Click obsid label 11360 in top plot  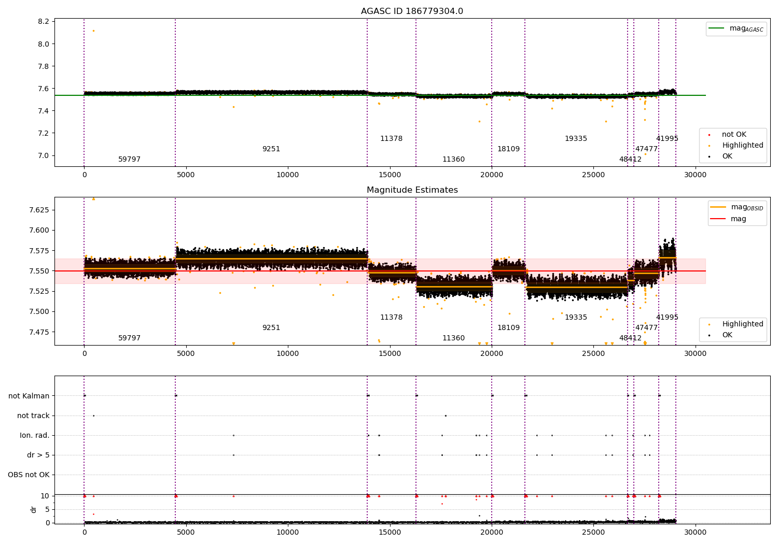453,160
